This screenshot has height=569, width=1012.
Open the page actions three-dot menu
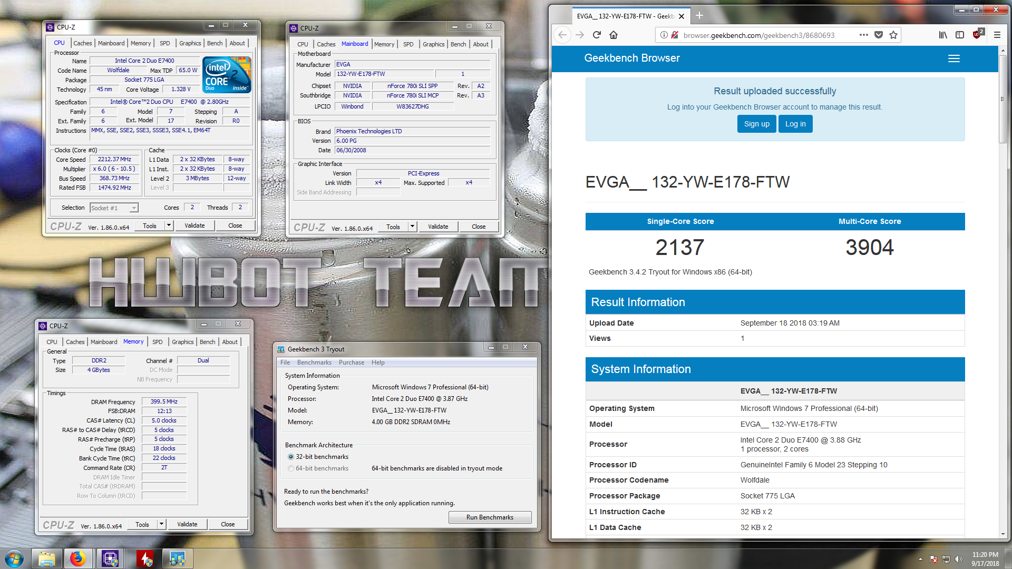pyautogui.click(x=863, y=35)
